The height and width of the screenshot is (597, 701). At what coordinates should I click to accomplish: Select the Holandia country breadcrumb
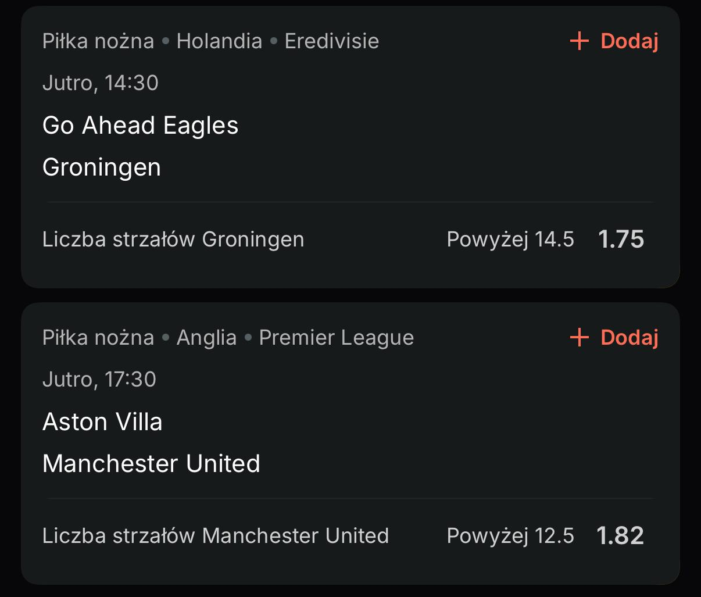pyautogui.click(x=219, y=41)
